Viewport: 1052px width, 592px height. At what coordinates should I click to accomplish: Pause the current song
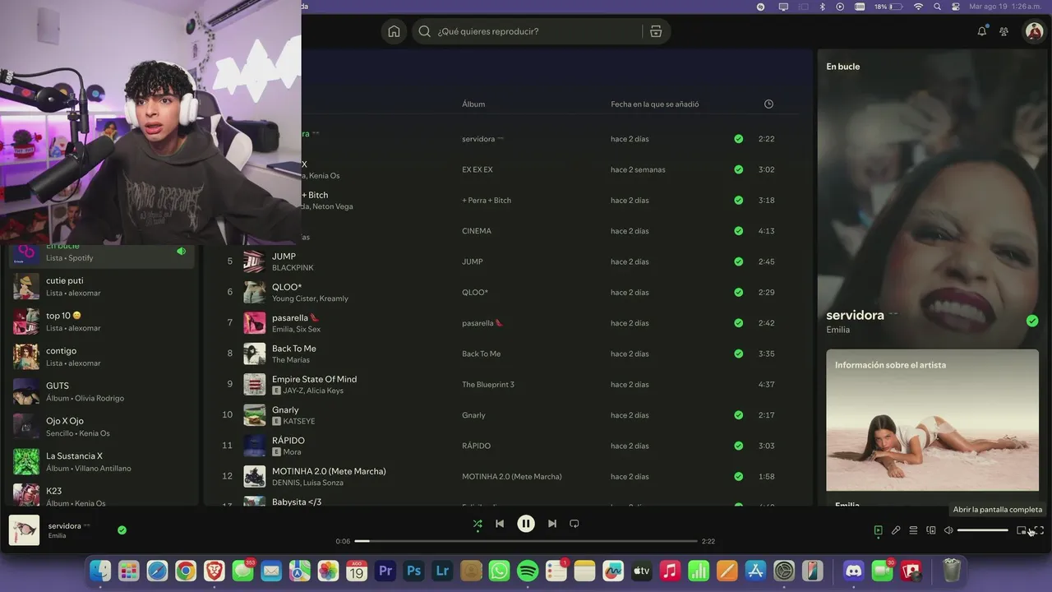(x=526, y=524)
